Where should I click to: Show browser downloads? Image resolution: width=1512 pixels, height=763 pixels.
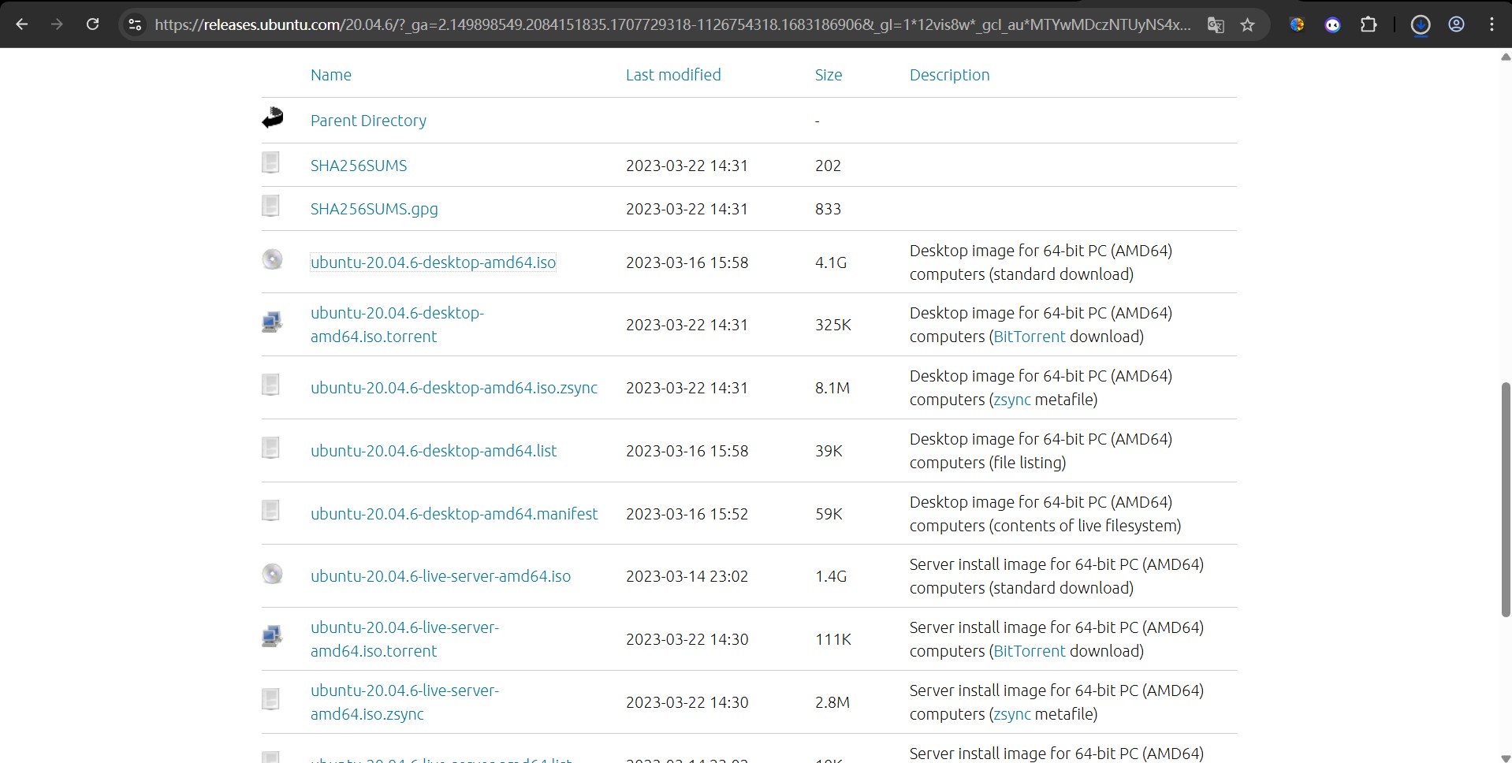click(1421, 24)
